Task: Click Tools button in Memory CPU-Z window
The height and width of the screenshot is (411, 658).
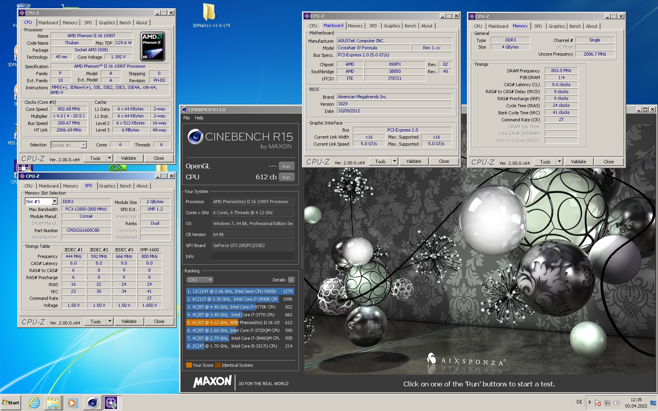Action: [x=545, y=162]
